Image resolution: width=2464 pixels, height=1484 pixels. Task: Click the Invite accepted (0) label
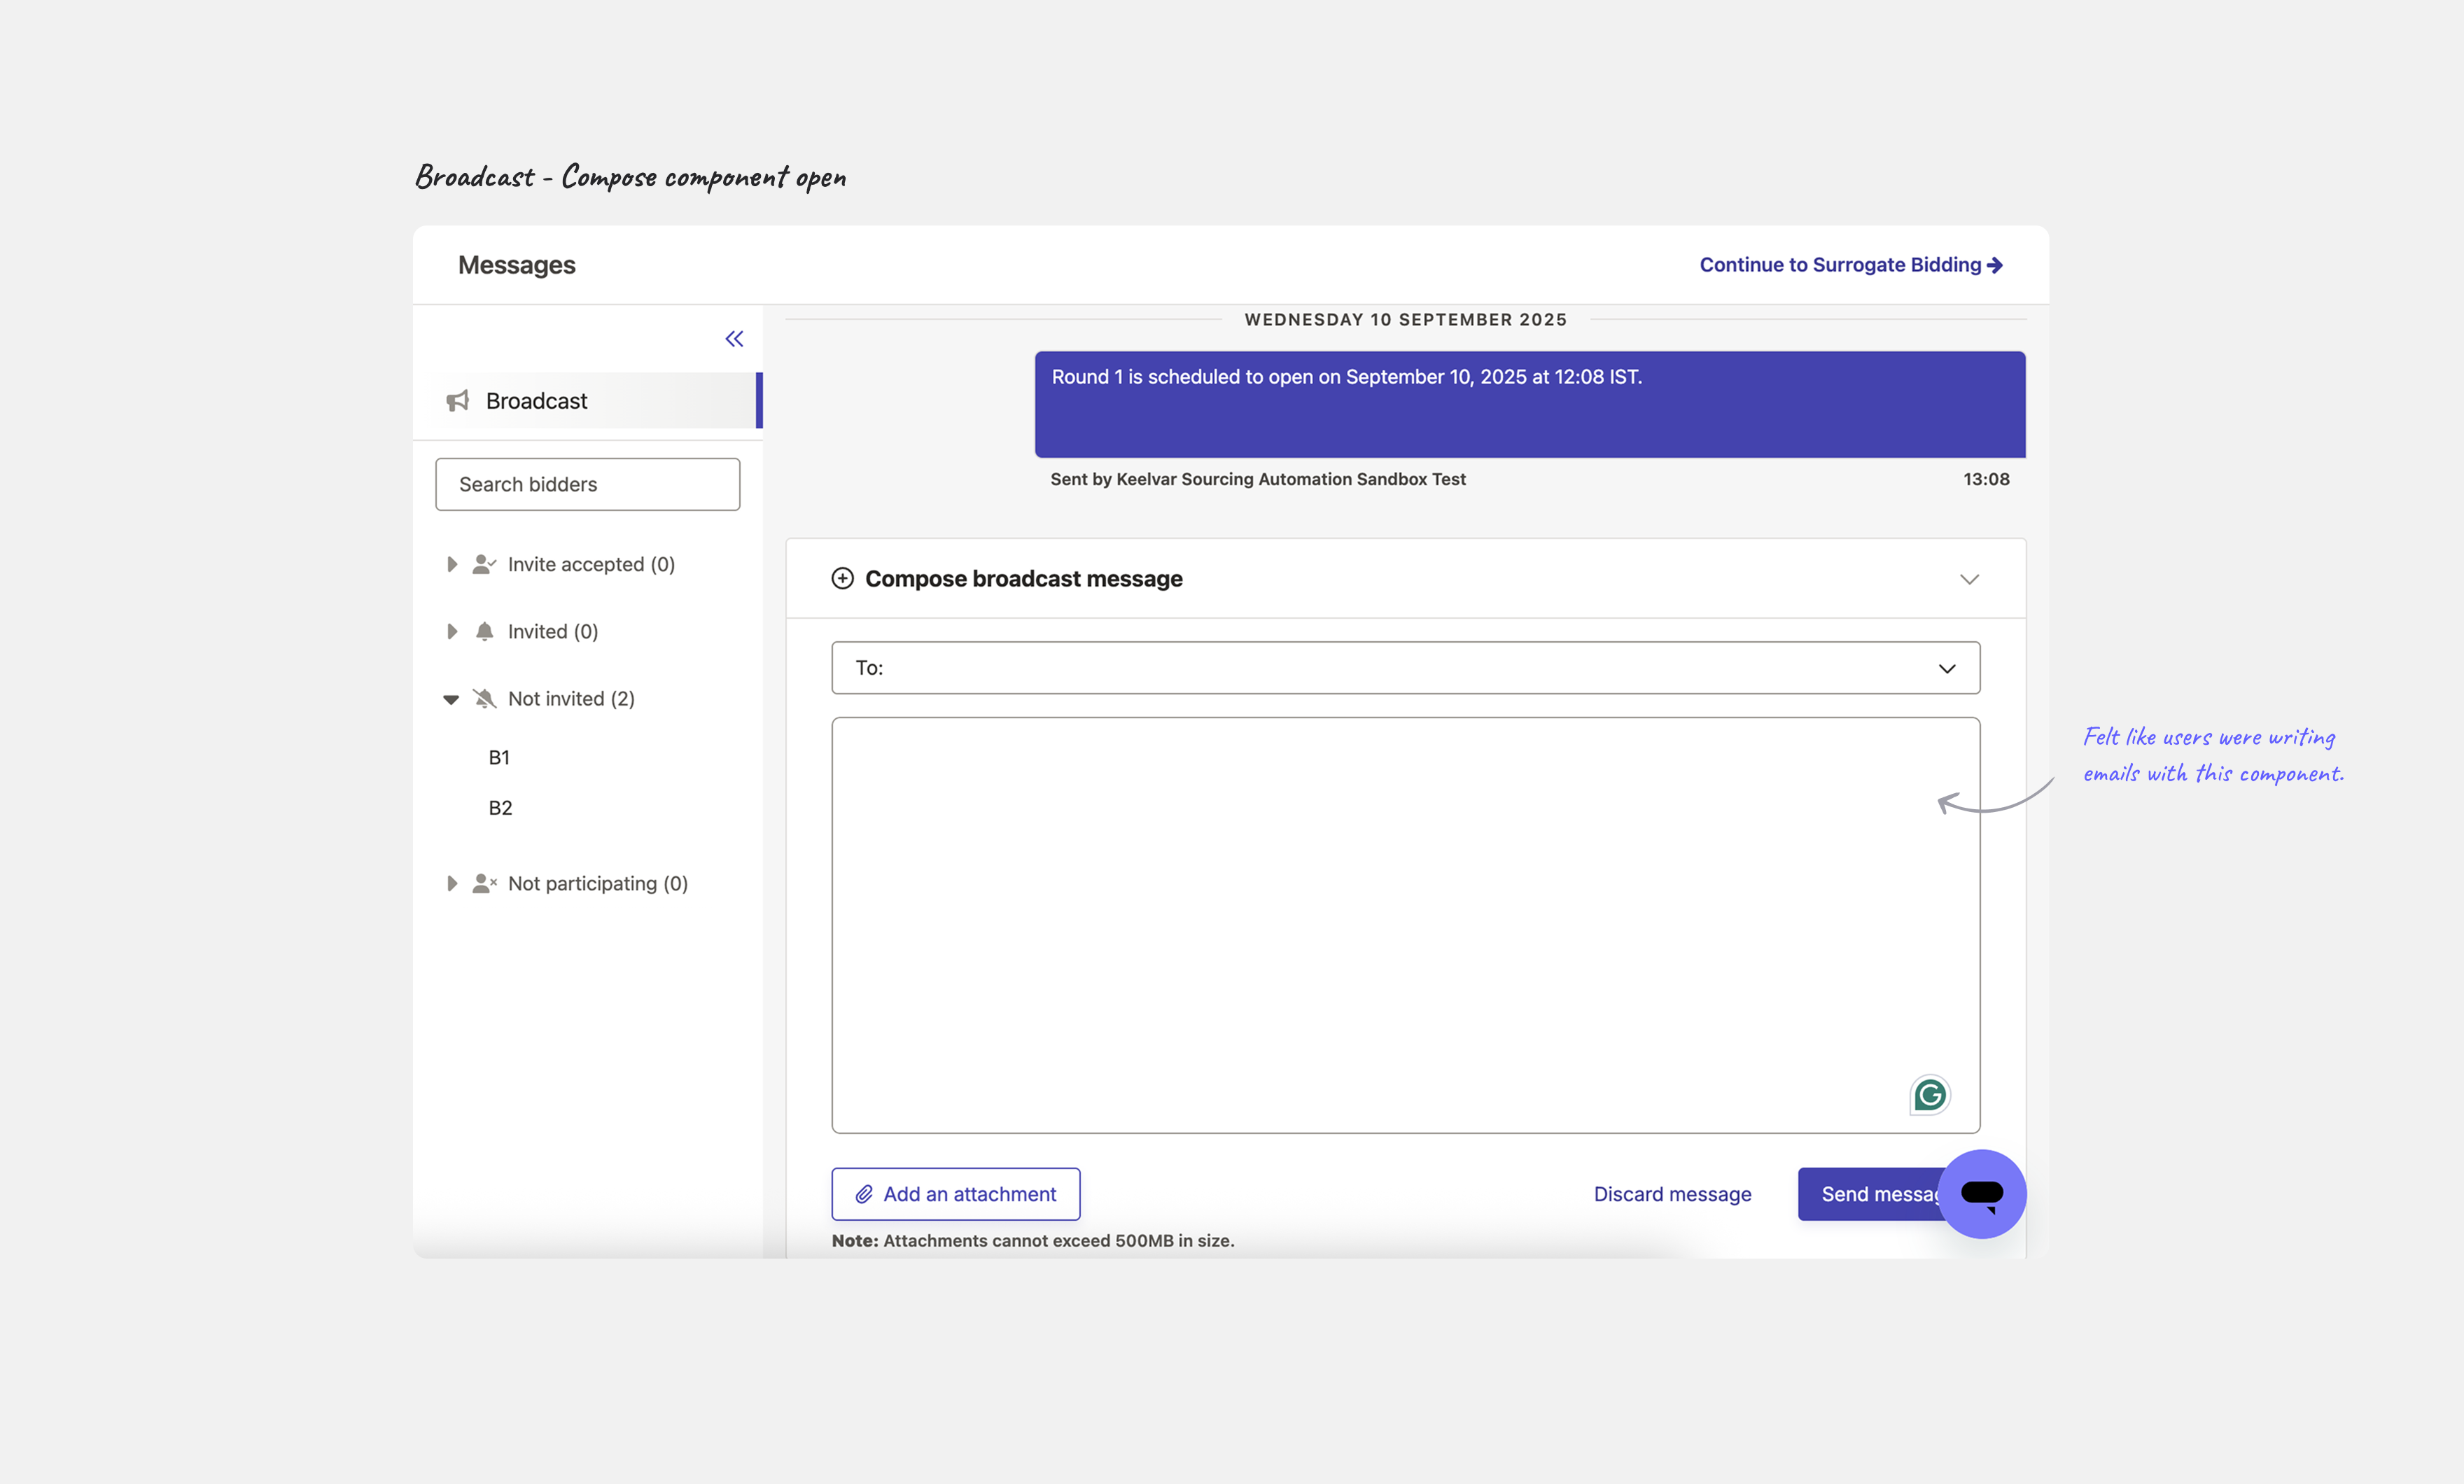tap(591, 564)
